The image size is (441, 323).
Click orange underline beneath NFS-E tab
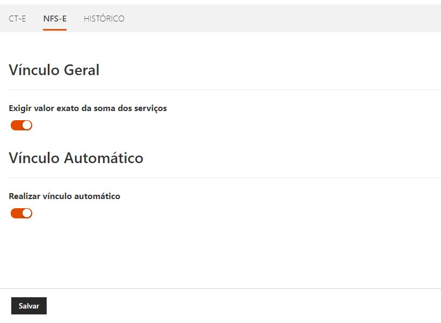click(x=55, y=30)
